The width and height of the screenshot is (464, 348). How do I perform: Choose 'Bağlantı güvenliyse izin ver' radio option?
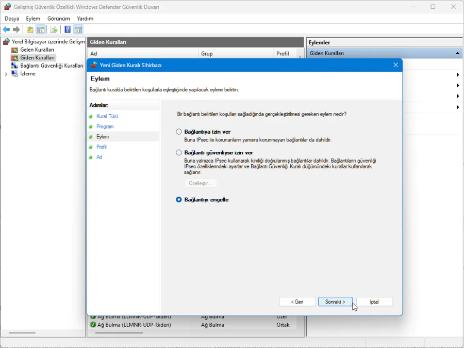pos(179,153)
